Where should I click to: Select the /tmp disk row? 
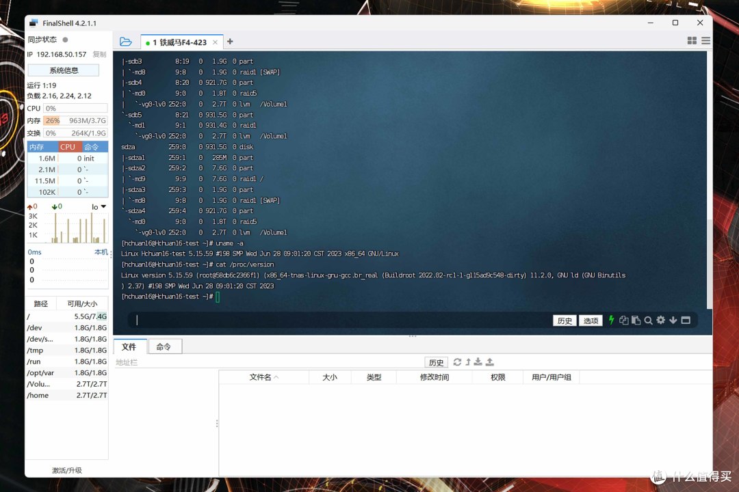66,351
